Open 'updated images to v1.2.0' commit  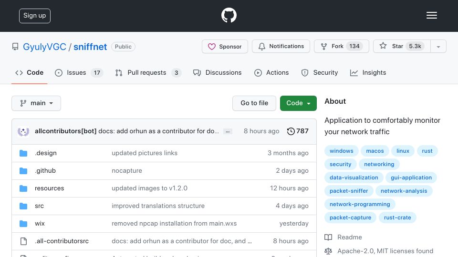[149, 188]
